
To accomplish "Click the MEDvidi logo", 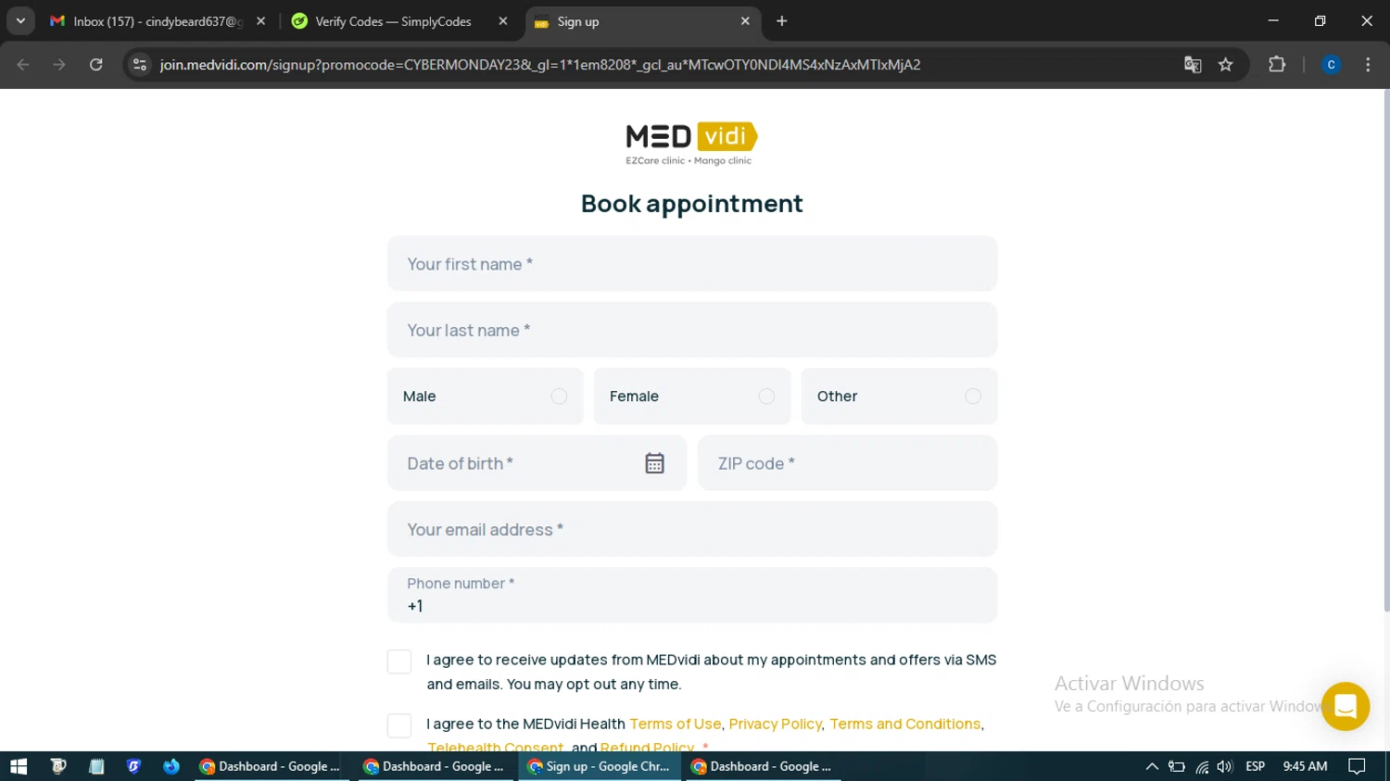I will pyautogui.click(x=691, y=144).
